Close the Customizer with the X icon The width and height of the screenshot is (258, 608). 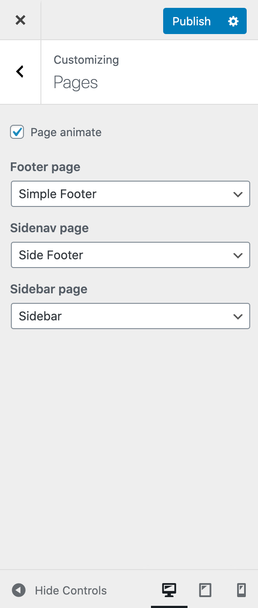(20, 20)
